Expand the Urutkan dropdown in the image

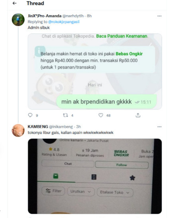81,192
